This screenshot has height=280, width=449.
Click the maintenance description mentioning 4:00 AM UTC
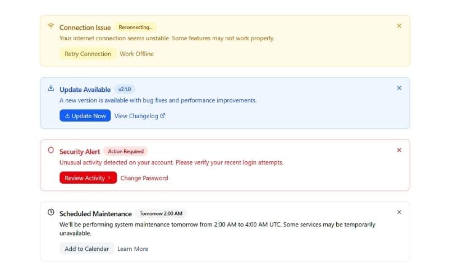point(217,228)
